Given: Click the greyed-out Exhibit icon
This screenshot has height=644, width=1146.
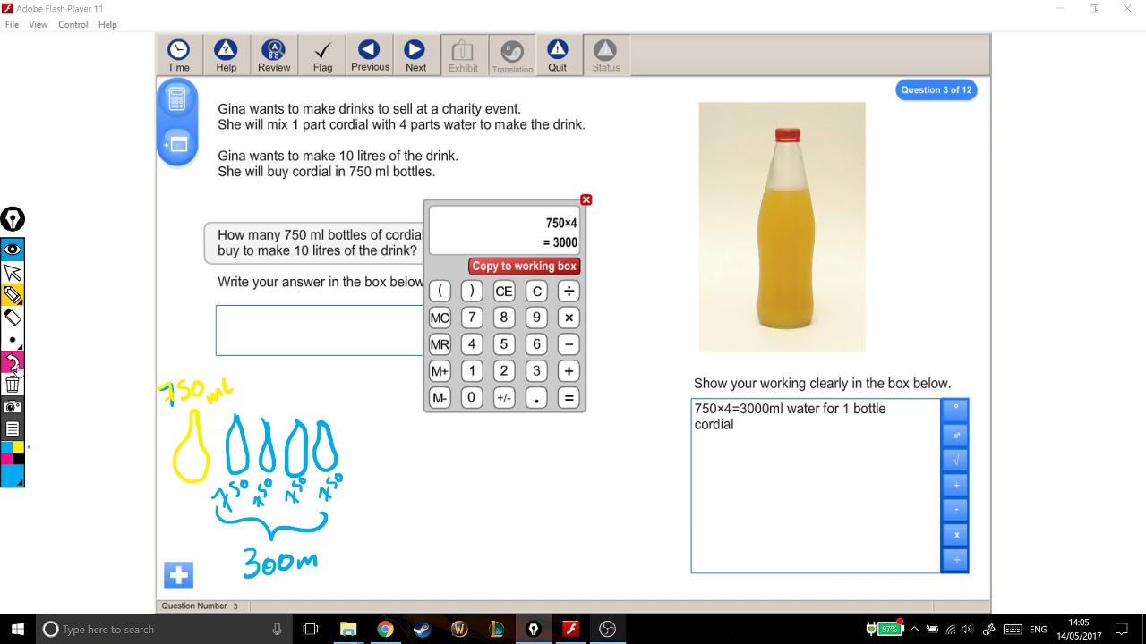Looking at the screenshot, I should pos(463,55).
